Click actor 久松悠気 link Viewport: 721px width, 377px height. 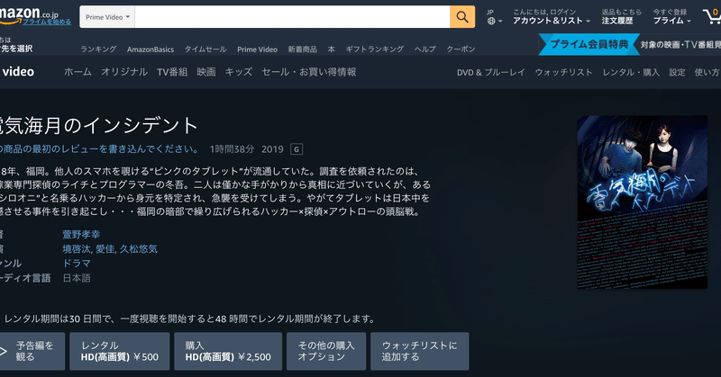pyautogui.click(x=139, y=249)
